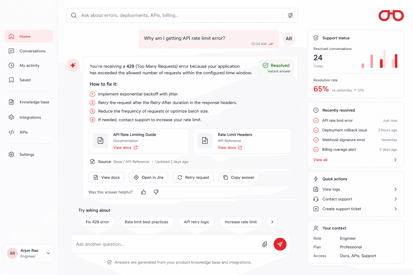Viewport: 413px width, 275px height.
Task: Open the Rate Limit Headers document icon
Action: point(205,140)
